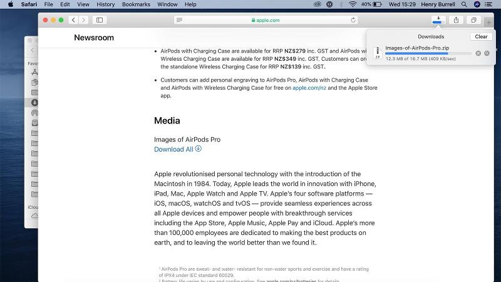Open a new tab with plus button
501x282 pixels.
pos(488,23)
